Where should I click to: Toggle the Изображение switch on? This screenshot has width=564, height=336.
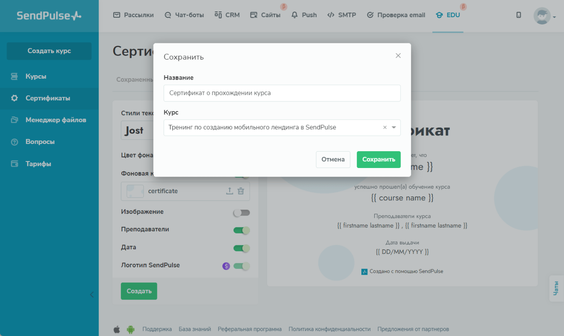pos(241,213)
